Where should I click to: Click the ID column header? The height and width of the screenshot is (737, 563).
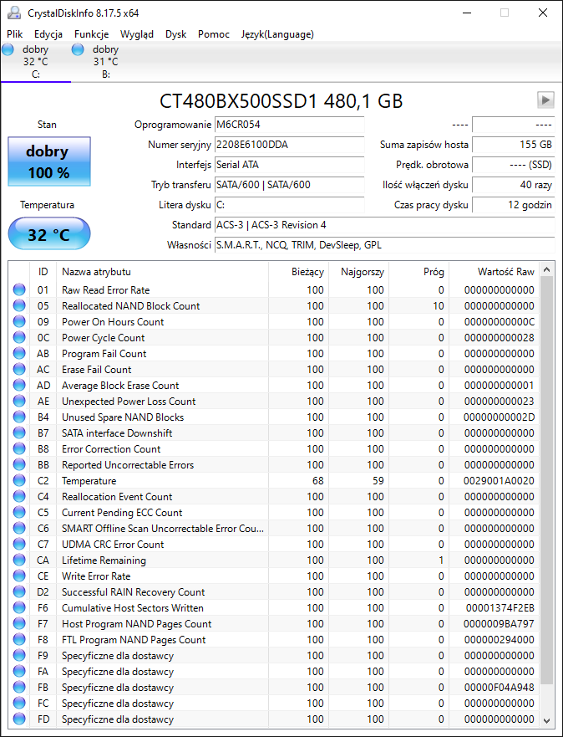[43, 272]
